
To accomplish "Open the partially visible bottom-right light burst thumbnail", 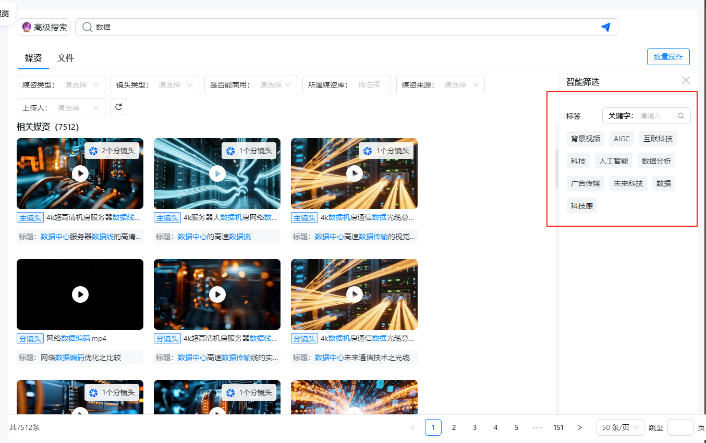I will 354,397.
